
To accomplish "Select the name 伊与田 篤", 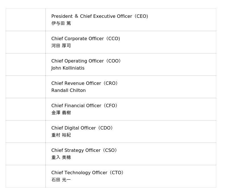I will click(61, 23).
